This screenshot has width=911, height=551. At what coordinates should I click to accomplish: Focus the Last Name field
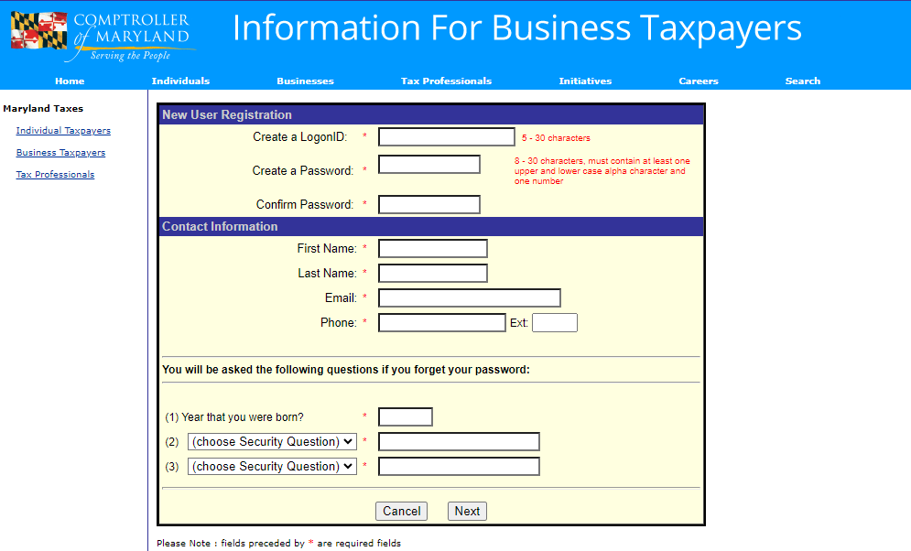tap(433, 273)
